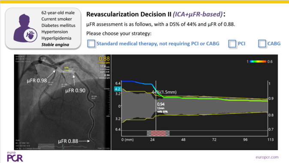Check the Standard medical therapy checkbox
Viewport: 289px width, 163px height.
pyautogui.click(x=91, y=44)
